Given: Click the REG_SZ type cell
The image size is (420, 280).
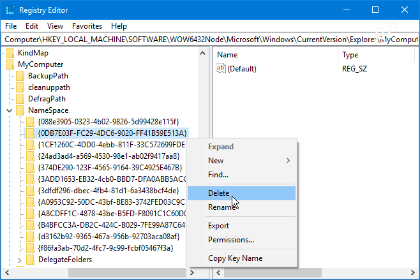Looking at the screenshot, I should tap(355, 69).
